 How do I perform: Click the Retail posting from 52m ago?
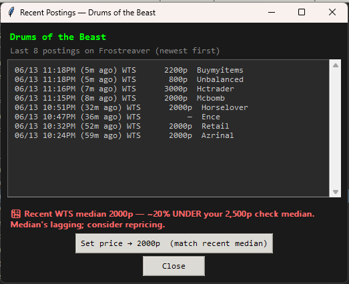click(121, 126)
